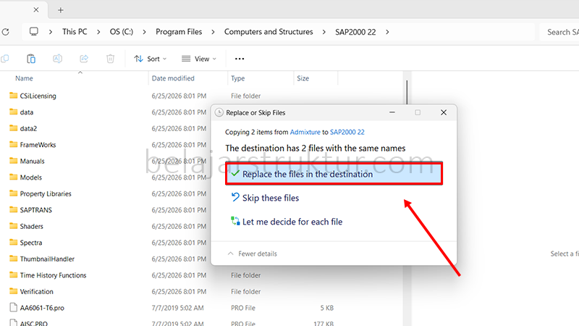Expand chevron before This PC breadcrumb
This screenshot has width=579, height=326.
pyautogui.click(x=51, y=32)
